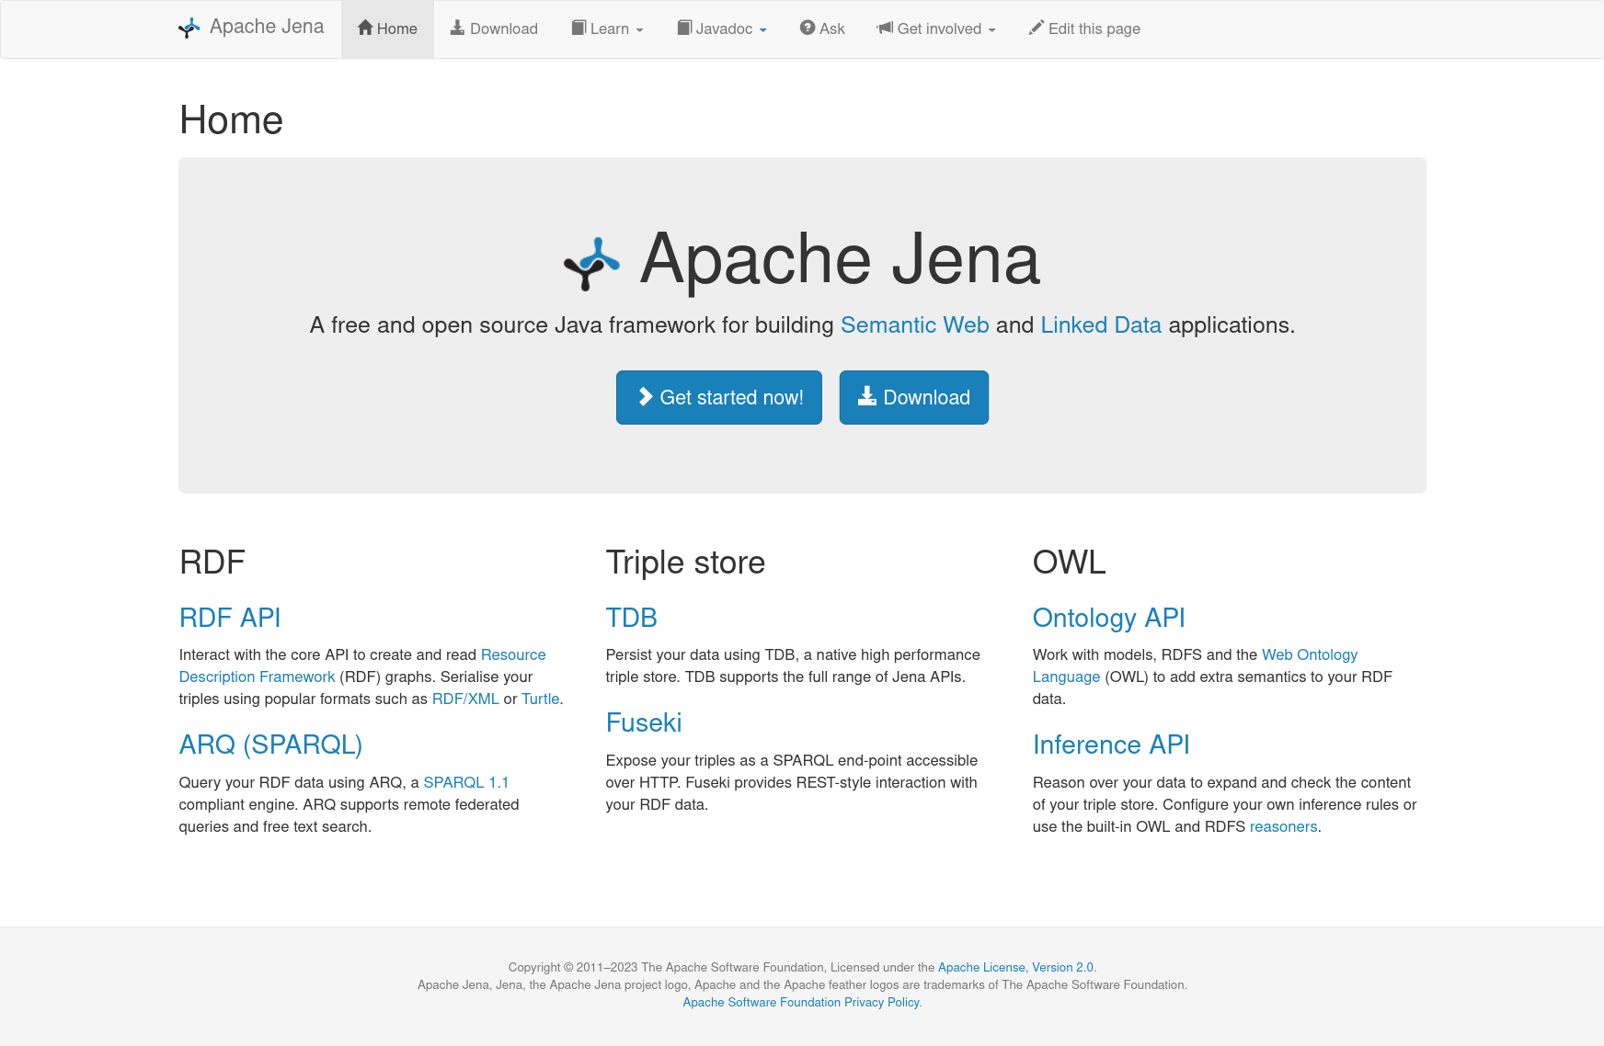Click the OWL section heading
The height and width of the screenshot is (1046, 1604).
coord(1070,563)
